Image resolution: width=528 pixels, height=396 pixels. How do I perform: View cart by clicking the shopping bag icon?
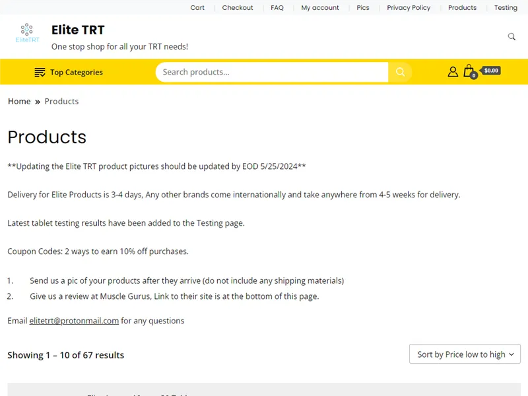pyautogui.click(x=470, y=71)
